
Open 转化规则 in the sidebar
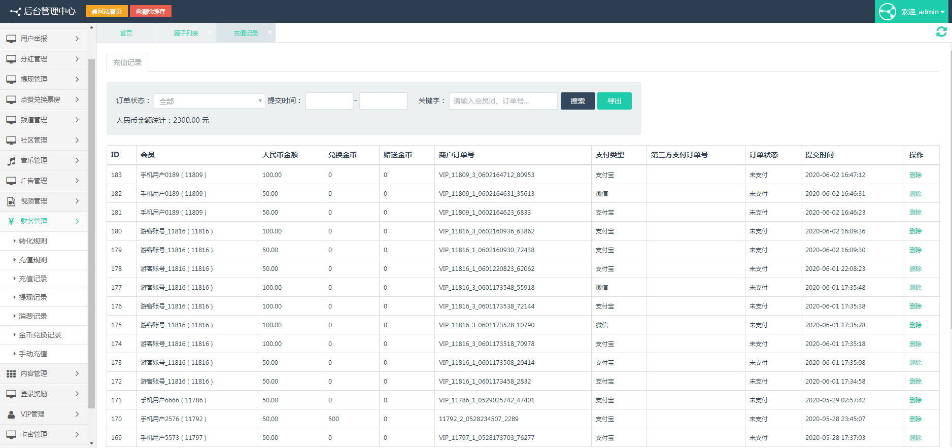coord(33,241)
